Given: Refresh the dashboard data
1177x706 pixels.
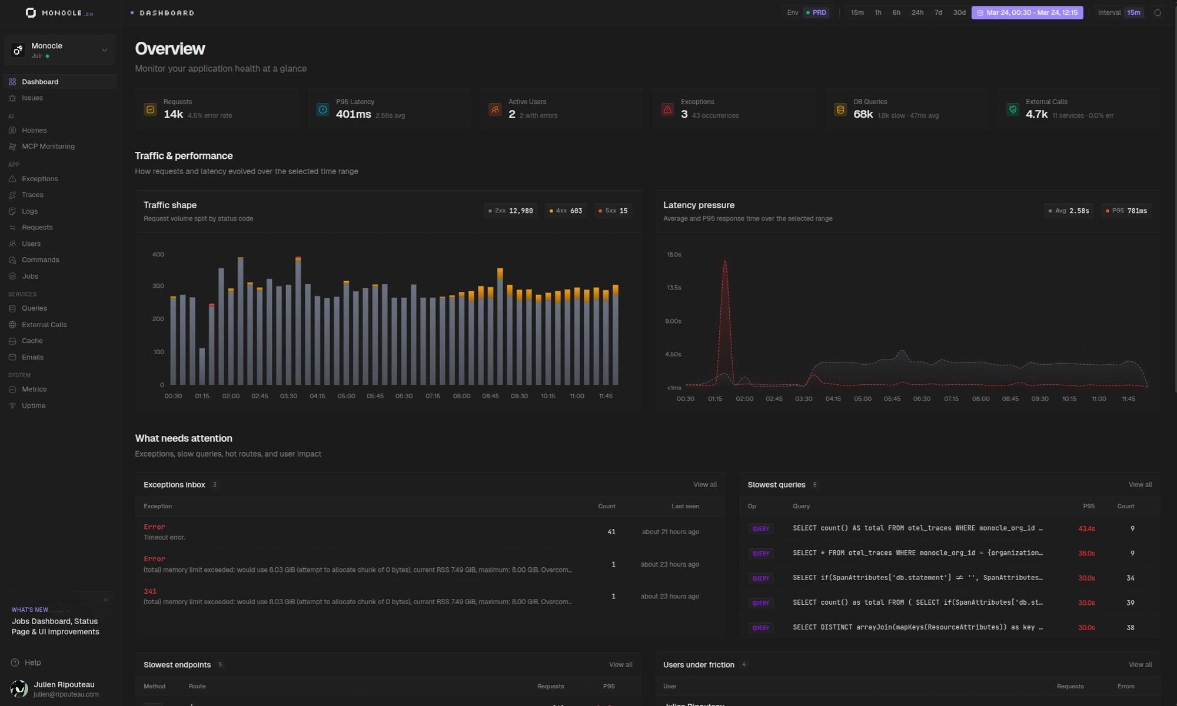Looking at the screenshot, I should point(1158,12).
